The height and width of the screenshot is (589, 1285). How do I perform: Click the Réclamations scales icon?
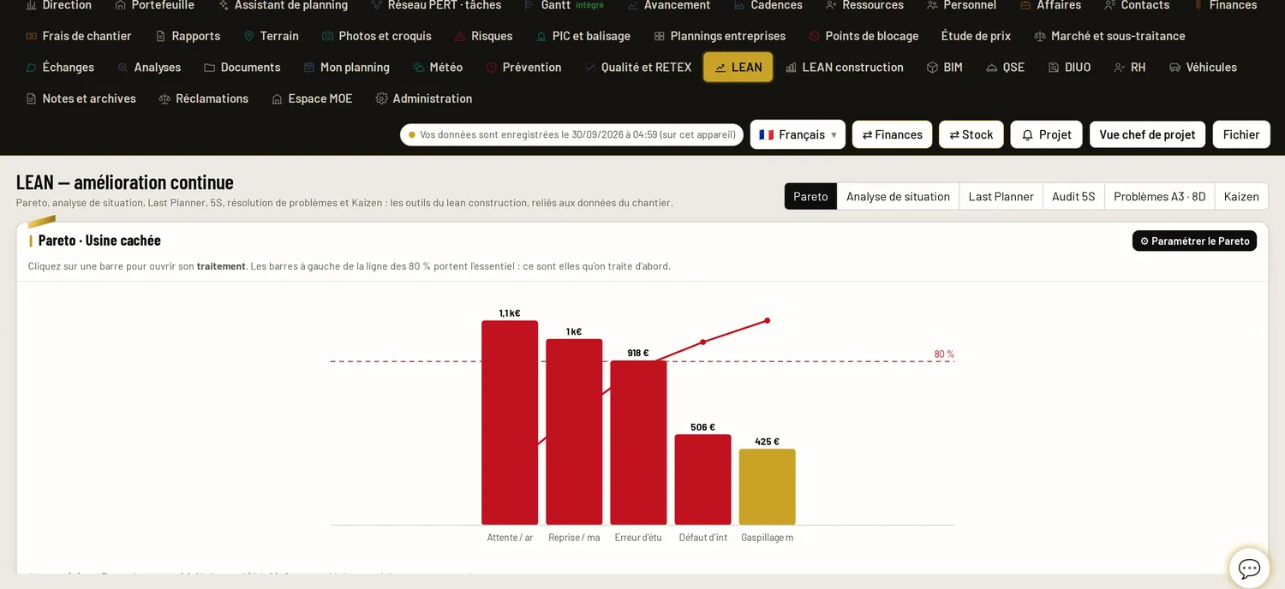click(164, 98)
